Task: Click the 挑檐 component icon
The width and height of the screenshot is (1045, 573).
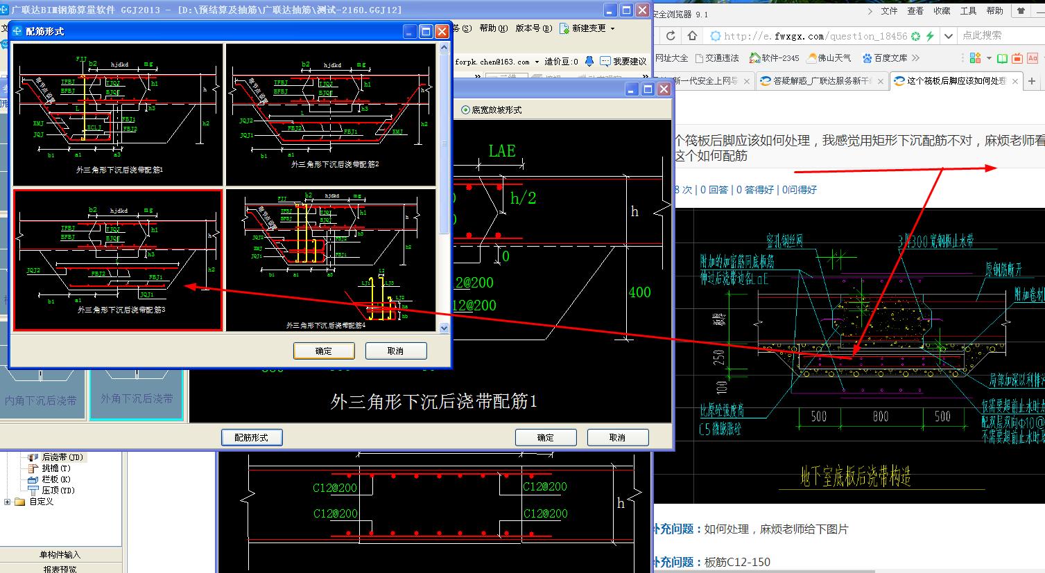Action: pyautogui.click(x=33, y=468)
